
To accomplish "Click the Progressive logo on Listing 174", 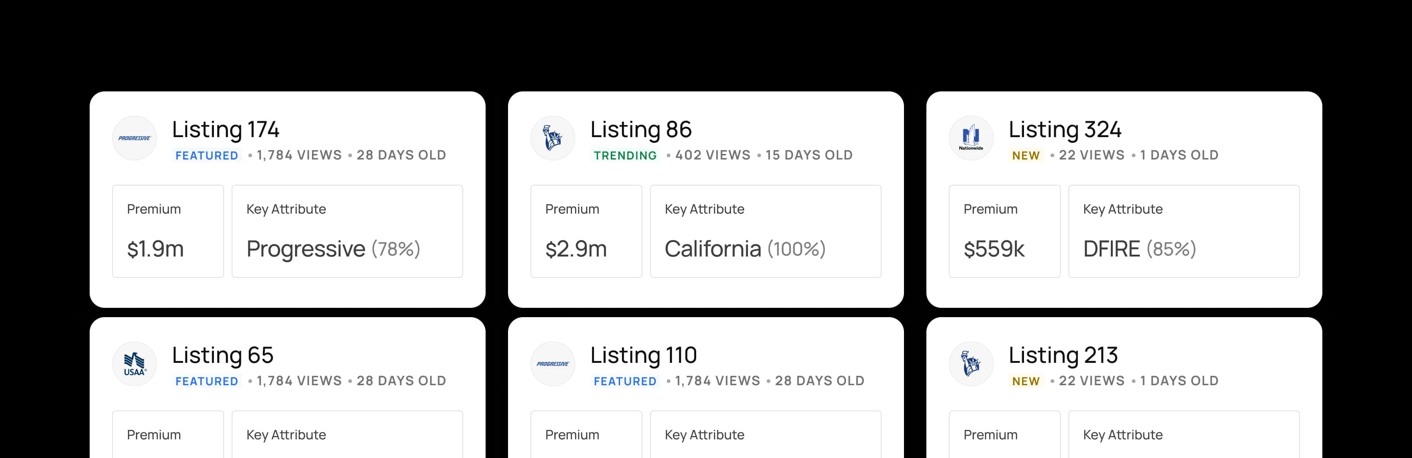I will (x=134, y=138).
